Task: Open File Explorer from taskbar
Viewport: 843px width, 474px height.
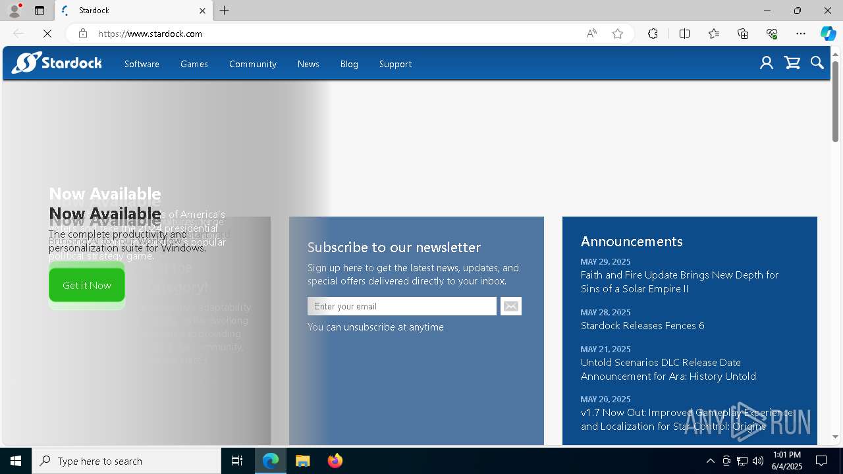Action: (303, 461)
